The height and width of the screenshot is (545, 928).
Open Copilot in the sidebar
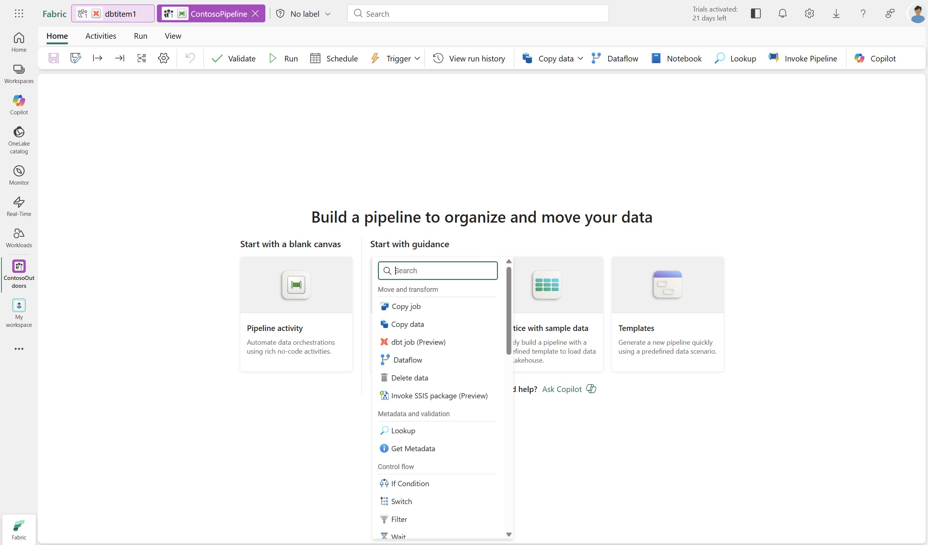click(x=19, y=105)
